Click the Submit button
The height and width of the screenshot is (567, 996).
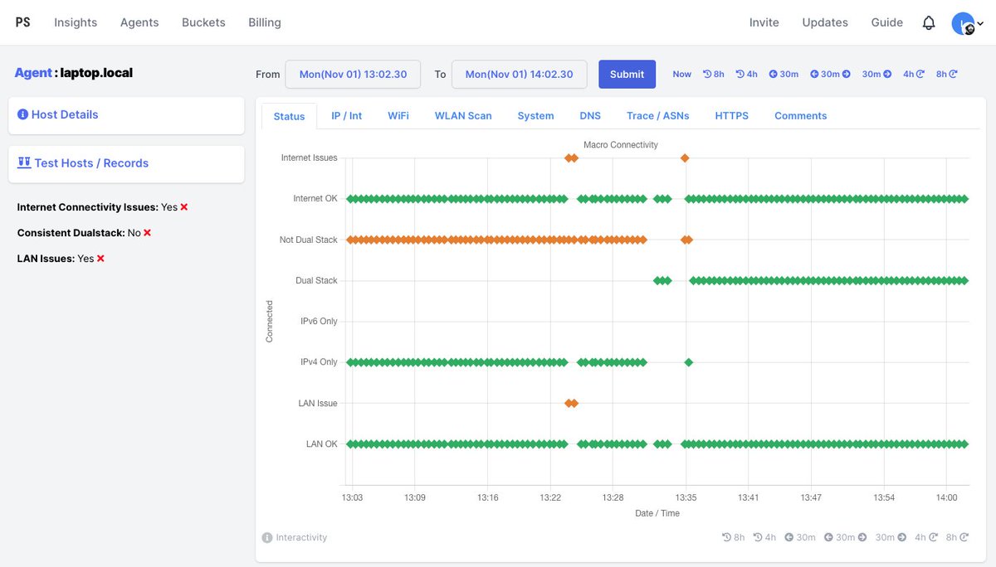[x=627, y=74]
